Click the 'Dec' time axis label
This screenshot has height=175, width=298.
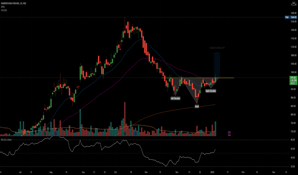pos(177,172)
